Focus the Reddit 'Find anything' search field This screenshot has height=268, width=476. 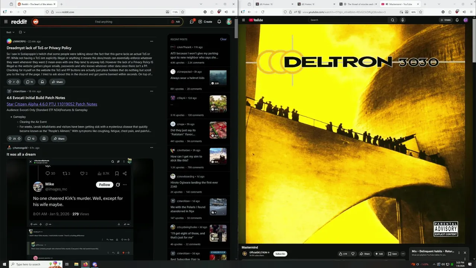(103, 22)
